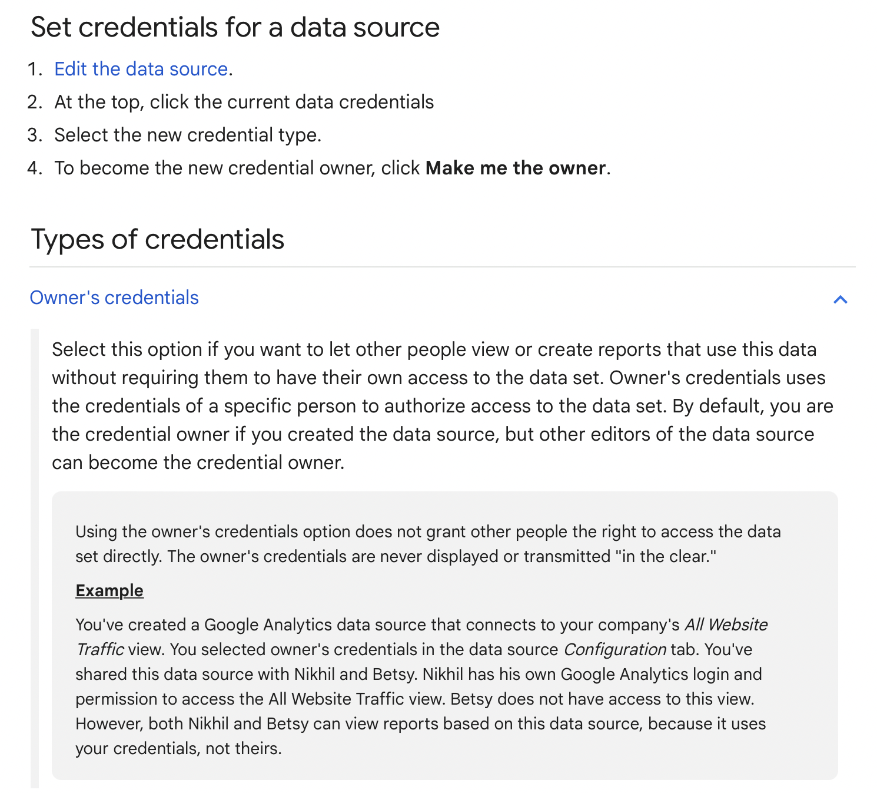
Task: Click the divider line under "Types of credentials"
Action: [x=441, y=267]
